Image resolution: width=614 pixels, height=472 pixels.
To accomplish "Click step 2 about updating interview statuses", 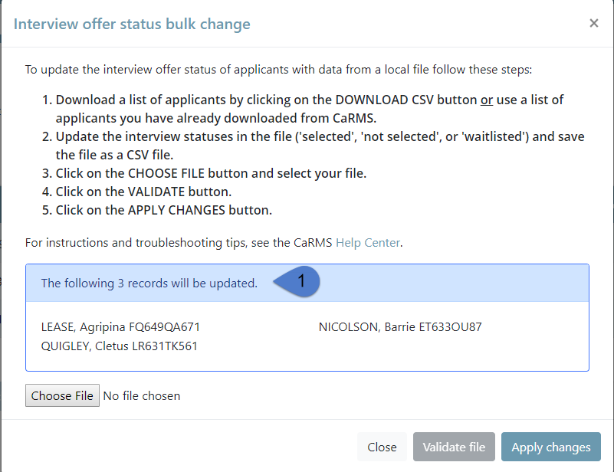I will point(313,146).
